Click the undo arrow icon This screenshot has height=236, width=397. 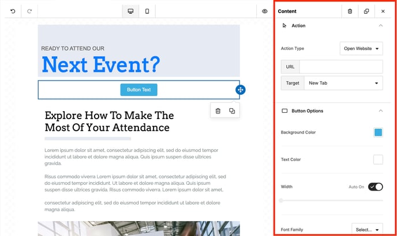(x=13, y=11)
